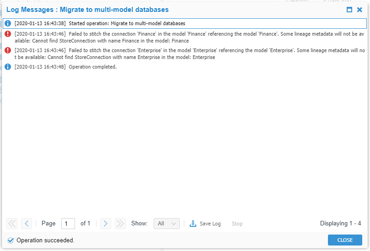The width and height of the screenshot is (370, 251).
Task: Click the info icon beside Operation completed
Action: [x=7, y=67]
